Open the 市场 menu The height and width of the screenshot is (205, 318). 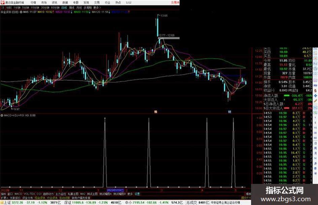[44, 3]
